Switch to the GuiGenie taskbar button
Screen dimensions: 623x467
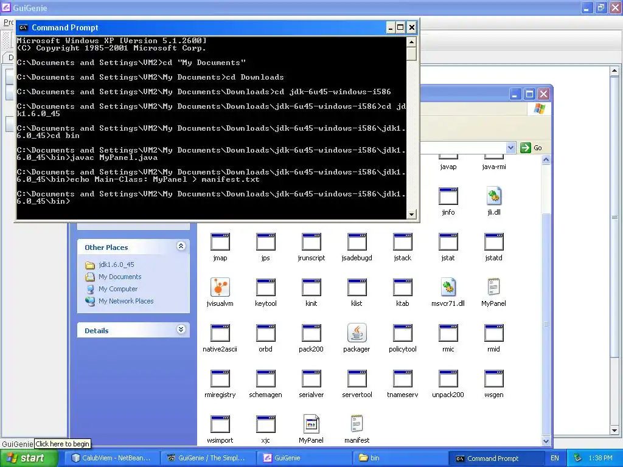coord(305,458)
